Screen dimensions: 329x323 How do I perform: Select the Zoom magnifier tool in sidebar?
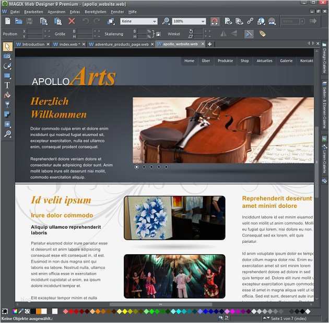pyautogui.click(x=7, y=134)
